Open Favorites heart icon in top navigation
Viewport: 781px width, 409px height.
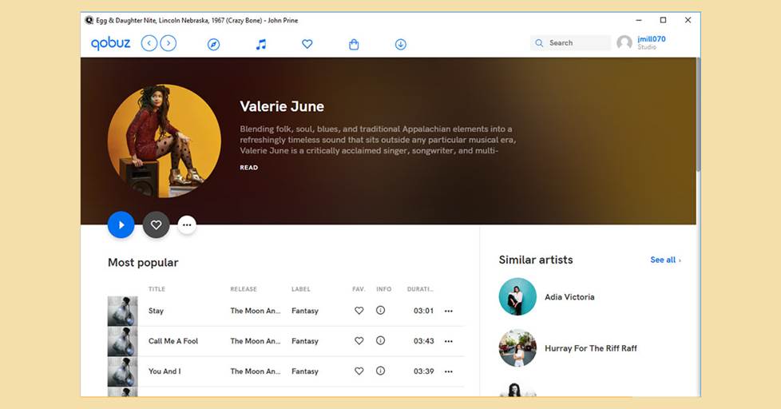coord(307,44)
